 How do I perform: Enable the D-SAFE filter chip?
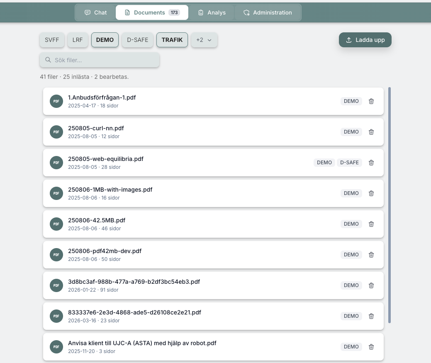pos(137,40)
